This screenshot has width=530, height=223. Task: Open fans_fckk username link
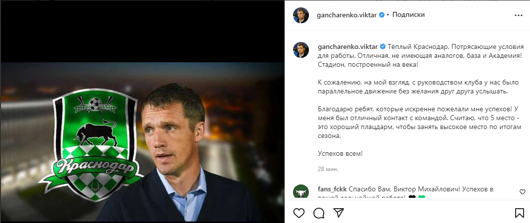(332, 189)
